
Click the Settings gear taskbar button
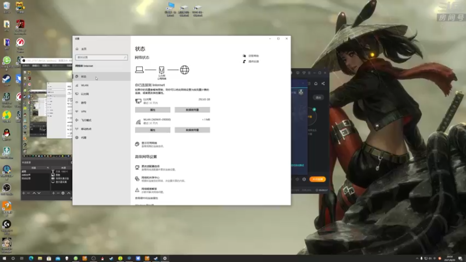[x=165, y=259]
